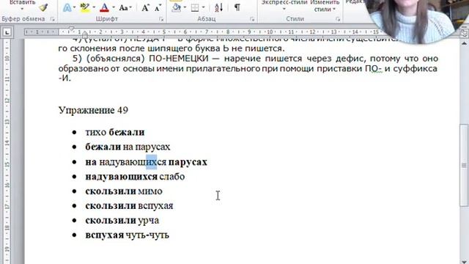Click list item скользили вспухая

tap(129, 206)
